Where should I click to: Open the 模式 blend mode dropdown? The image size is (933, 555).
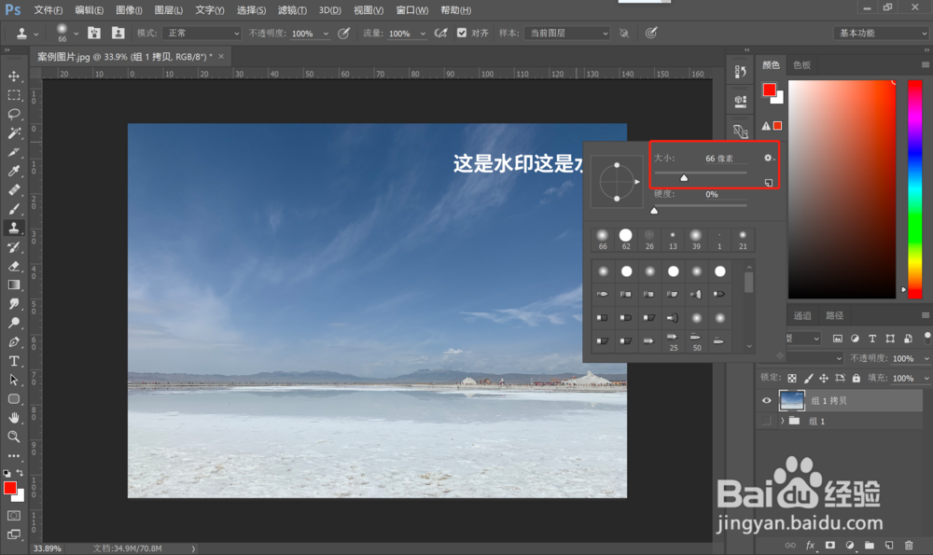click(x=202, y=34)
